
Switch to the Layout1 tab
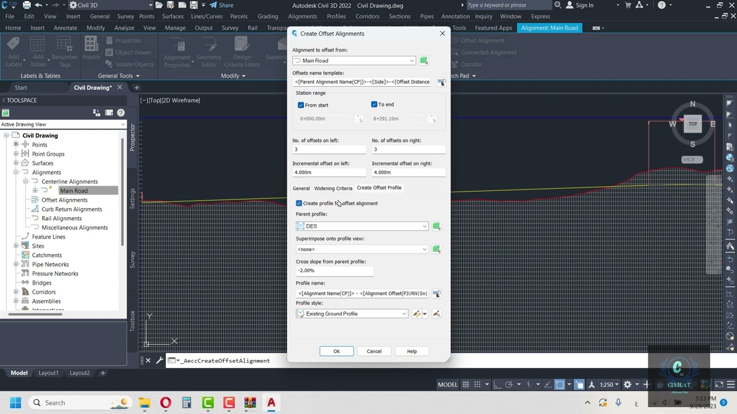[x=48, y=373]
